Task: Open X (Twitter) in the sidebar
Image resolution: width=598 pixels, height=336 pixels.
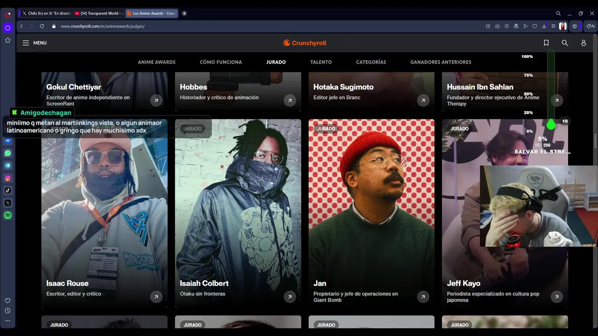Action: (x=8, y=203)
